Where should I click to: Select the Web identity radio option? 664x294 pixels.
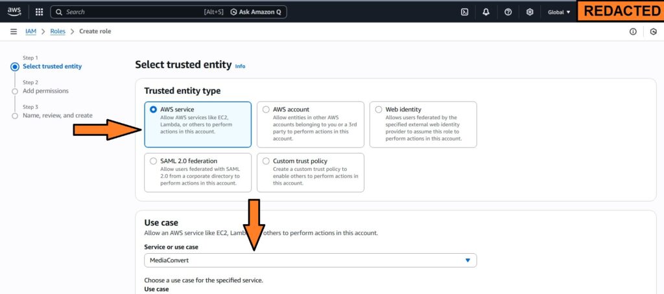379,109
